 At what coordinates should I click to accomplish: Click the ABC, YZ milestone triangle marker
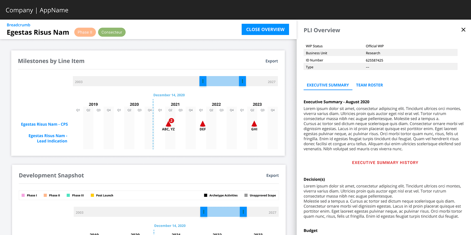(x=168, y=124)
